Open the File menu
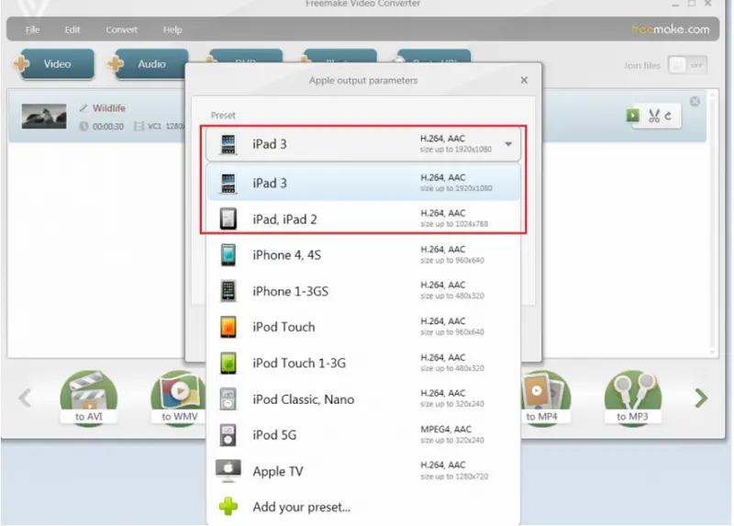Image resolution: width=734 pixels, height=526 pixels. [32, 29]
